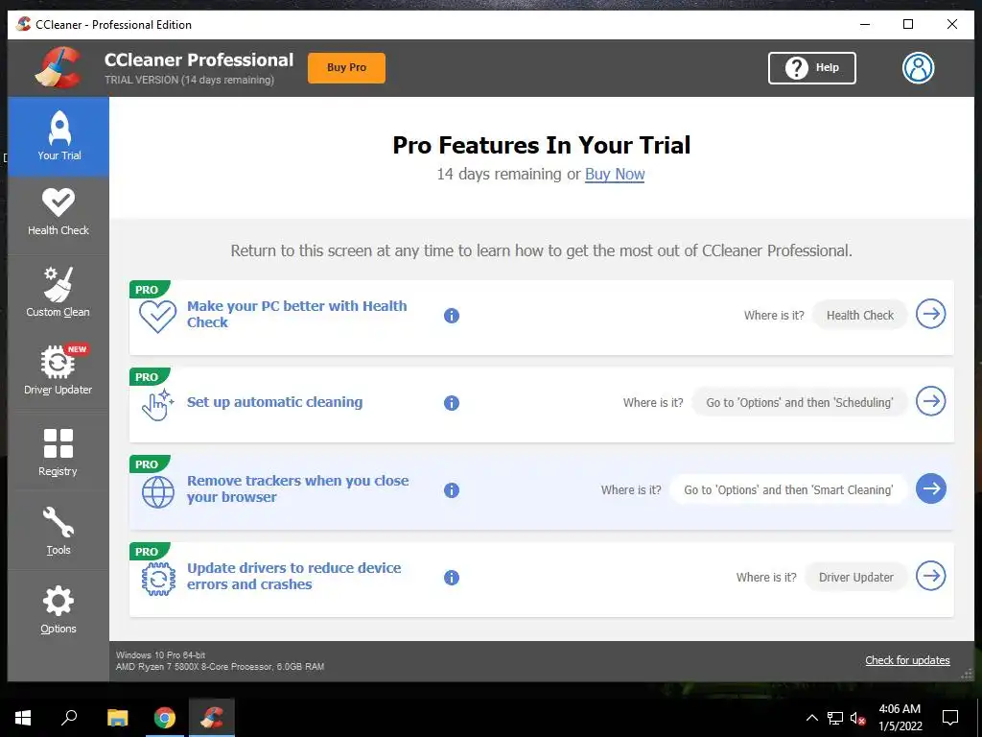
Task: Click the 'Options' then 'Scheduling' pill
Action: (x=800, y=402)
